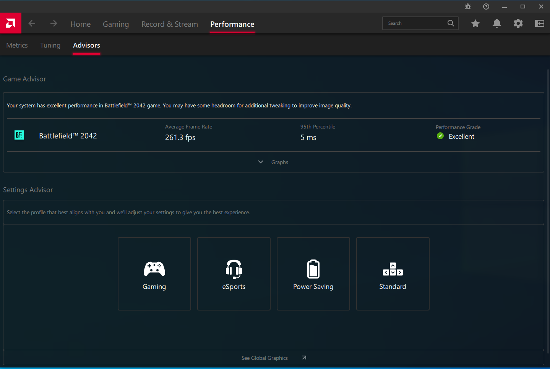
Task: Click the AMD logo icon
Action: pos(11,23)
